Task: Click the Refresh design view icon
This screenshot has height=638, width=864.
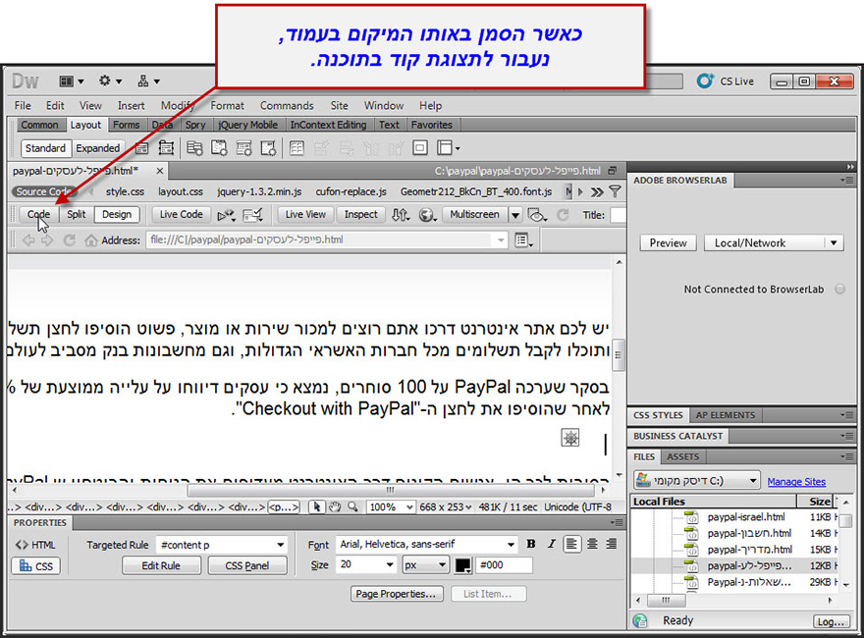Action: [x=563, y=215]
